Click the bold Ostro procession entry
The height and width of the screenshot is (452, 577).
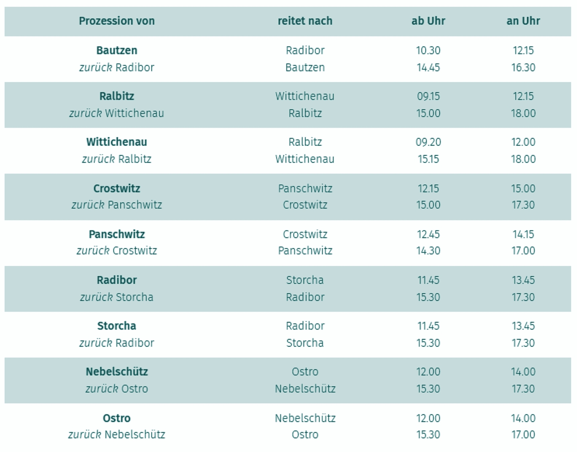[x=117, y=418]
